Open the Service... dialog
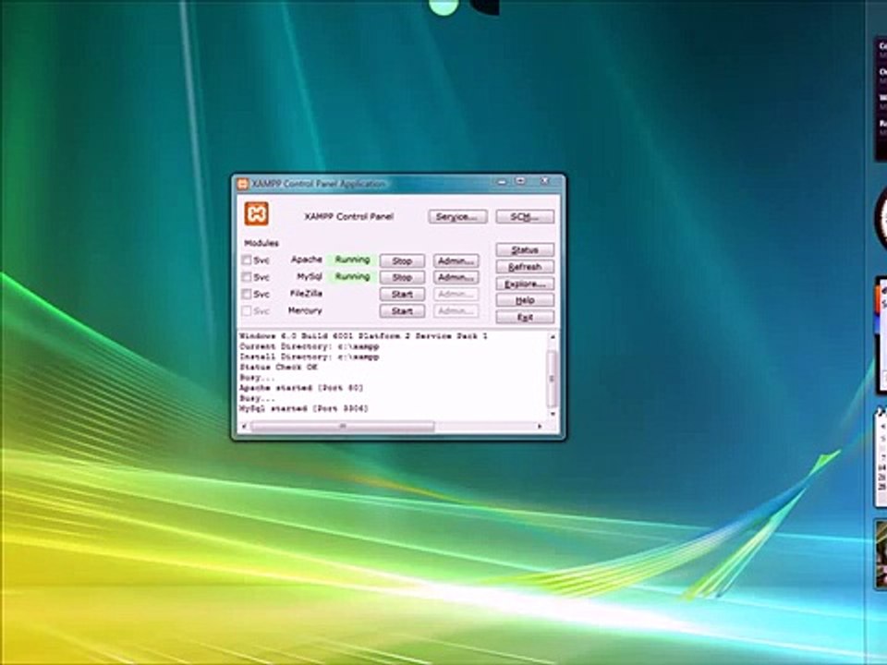This screenshot has height=665, width=887. coord(457,216)
